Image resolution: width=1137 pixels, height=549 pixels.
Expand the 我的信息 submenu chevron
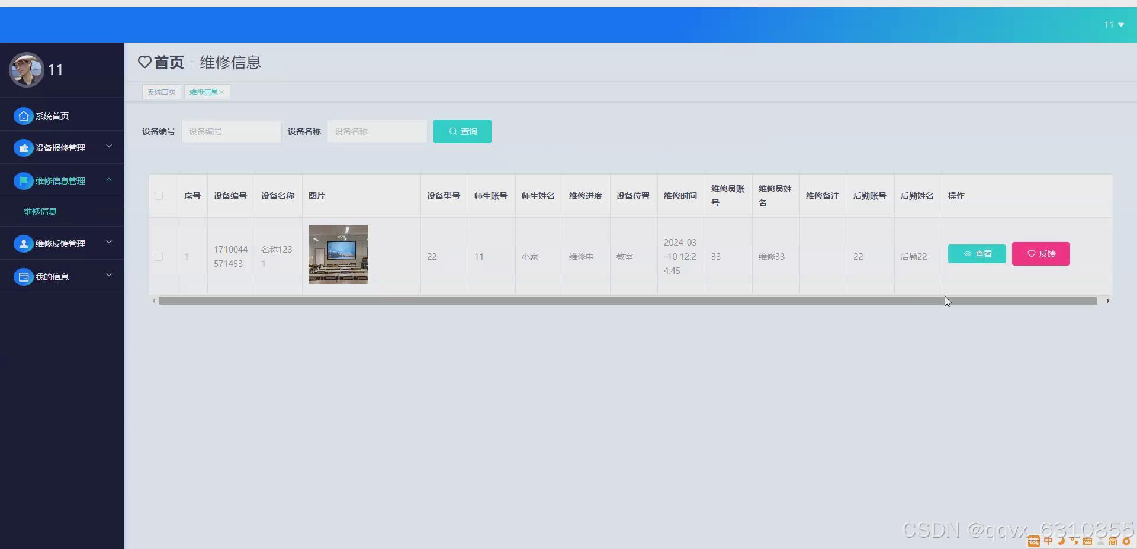109,275
